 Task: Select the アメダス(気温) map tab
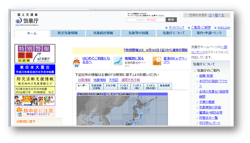[124, 86]
